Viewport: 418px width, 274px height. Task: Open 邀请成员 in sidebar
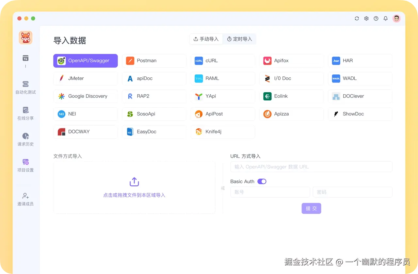(x=25, y=199)
